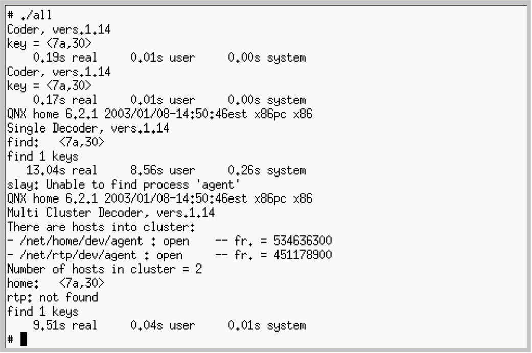Click the ./all command at the top prompt
The width and height of the screenshot is (532, 353).
click(x=36, y=15)
